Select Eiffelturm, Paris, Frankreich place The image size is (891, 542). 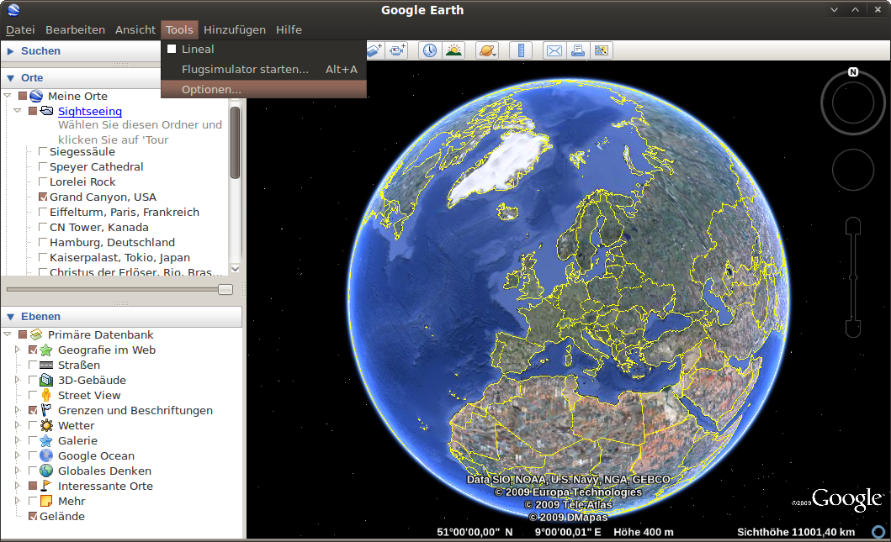tap(125, 213)
